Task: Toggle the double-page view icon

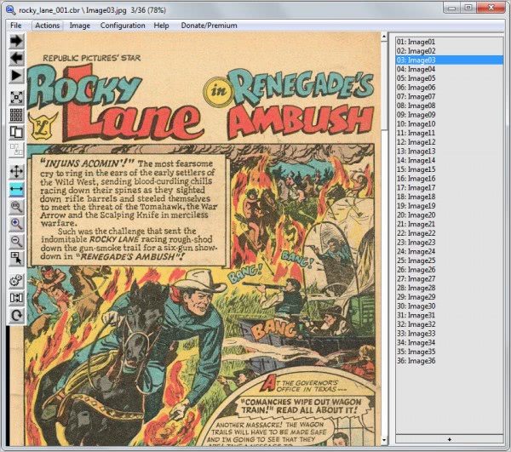Action: 16,133
